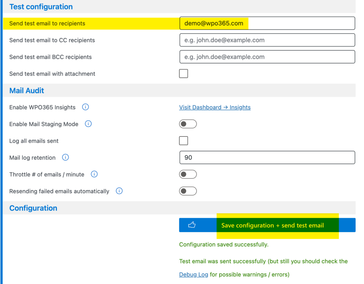Enable the Mail Staging Mode toggle
364x284 pixels.
coord(188,124)
